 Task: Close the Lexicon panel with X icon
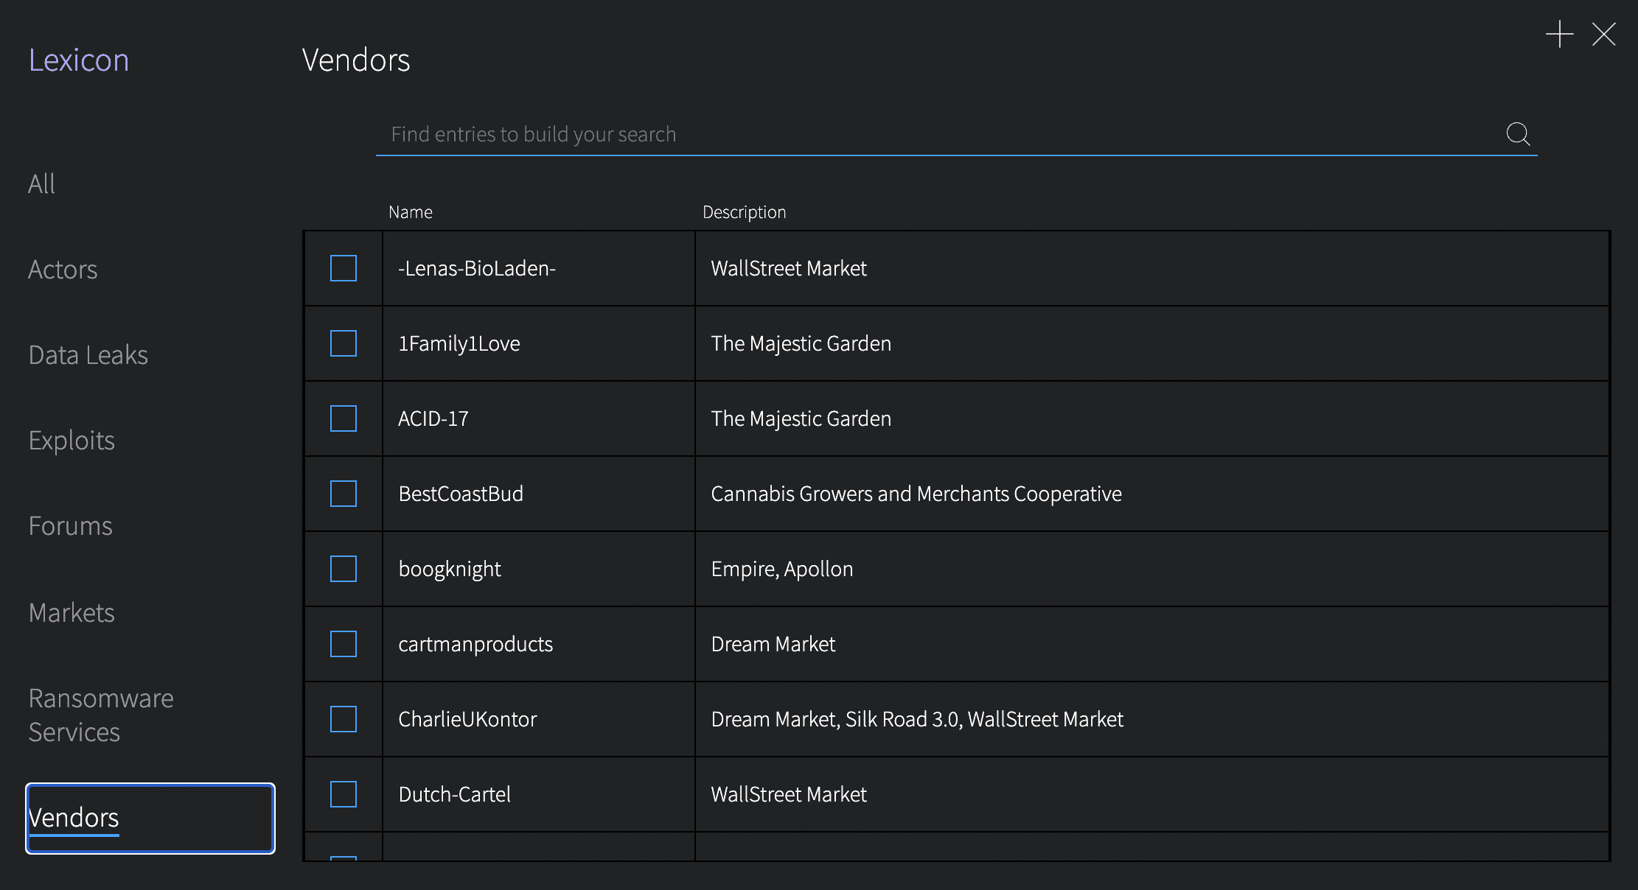pos(1603,35)
